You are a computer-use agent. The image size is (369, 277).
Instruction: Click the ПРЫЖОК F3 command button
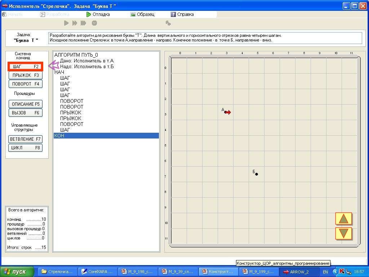click(25, 75)
